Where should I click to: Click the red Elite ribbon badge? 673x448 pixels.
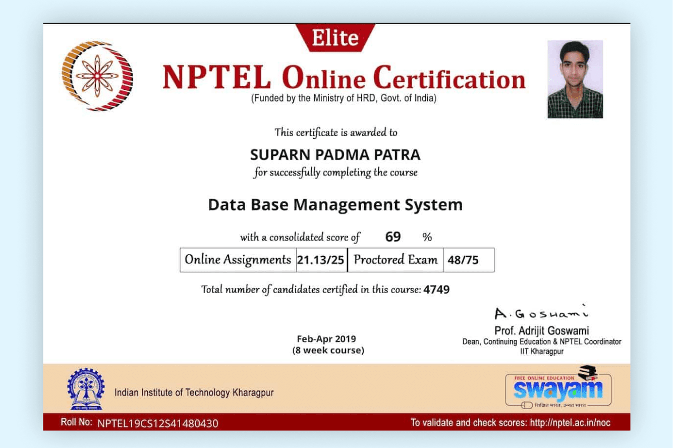[x=335, y=37]
